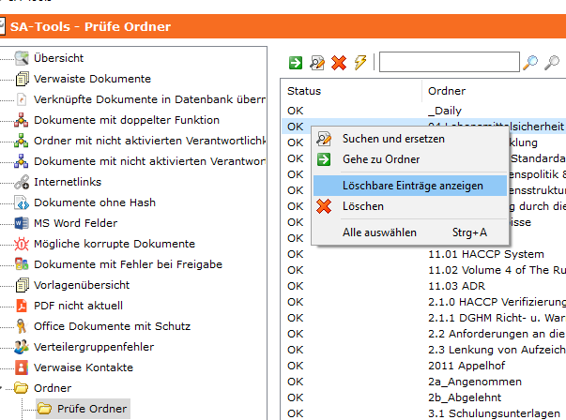Select the 2.1.1 DGHM Richt- row

coord(423,318)
